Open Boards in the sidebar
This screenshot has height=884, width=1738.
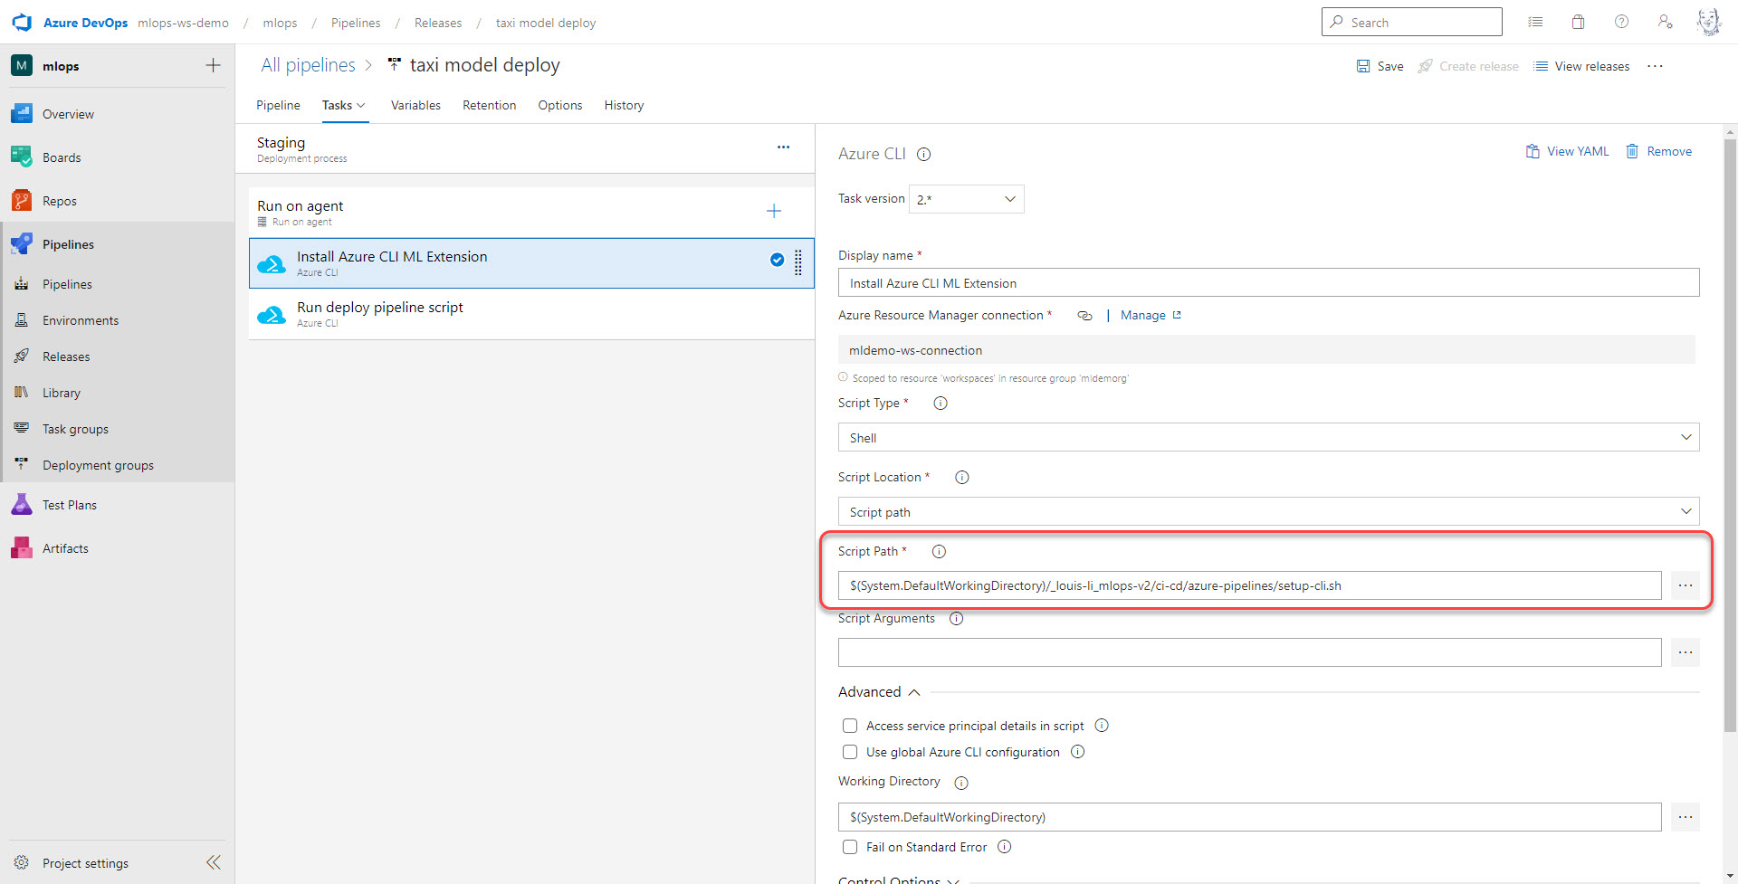pyautogui.click(x=118, y=157)
